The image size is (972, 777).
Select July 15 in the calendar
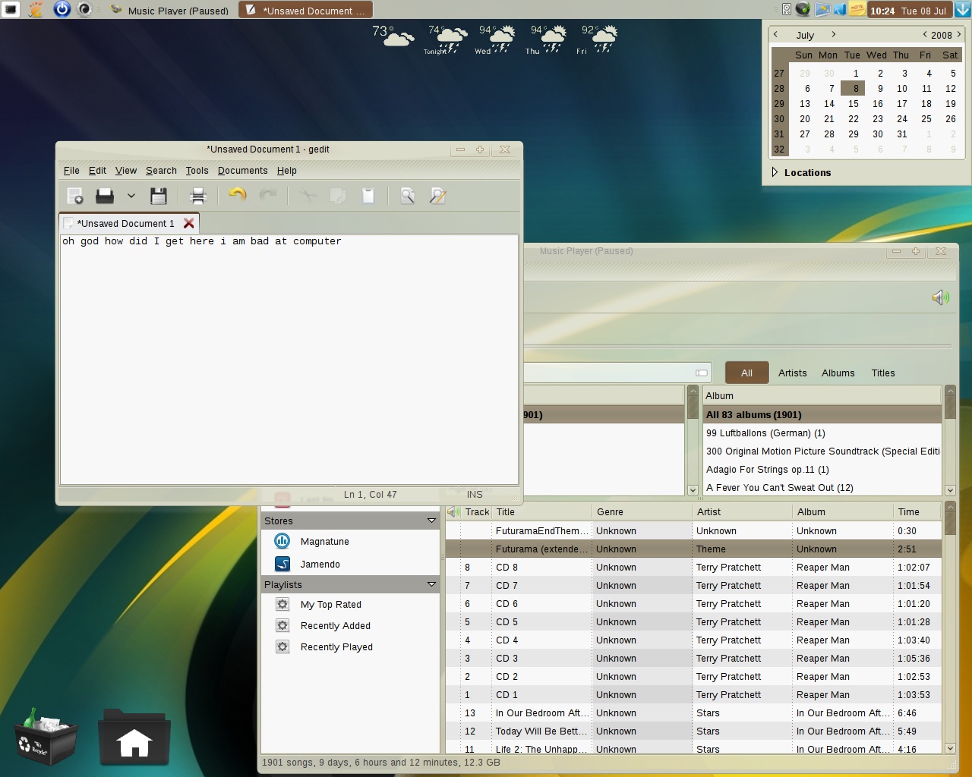[x=854, y=104]
